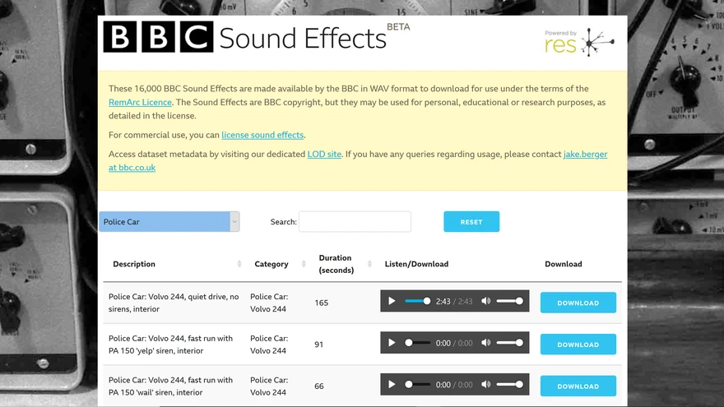724x407 pixels.
Task: Mute the 'wail' siren audio player
Action: [x=485, y=384]
